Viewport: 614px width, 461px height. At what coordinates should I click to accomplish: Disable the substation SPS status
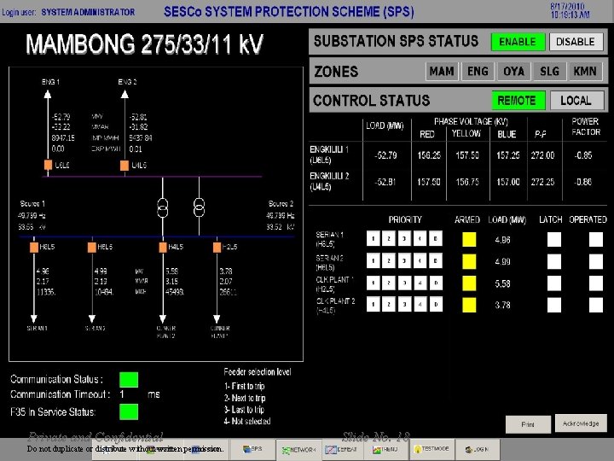point(576,42)
